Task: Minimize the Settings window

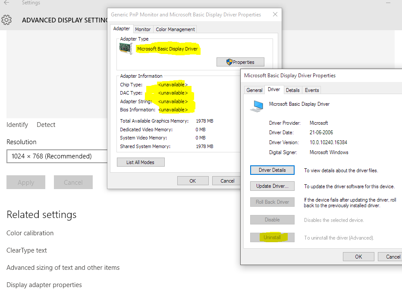Action: (x=388, y=3)
